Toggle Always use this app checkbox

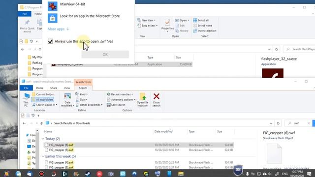pos(50,41)
